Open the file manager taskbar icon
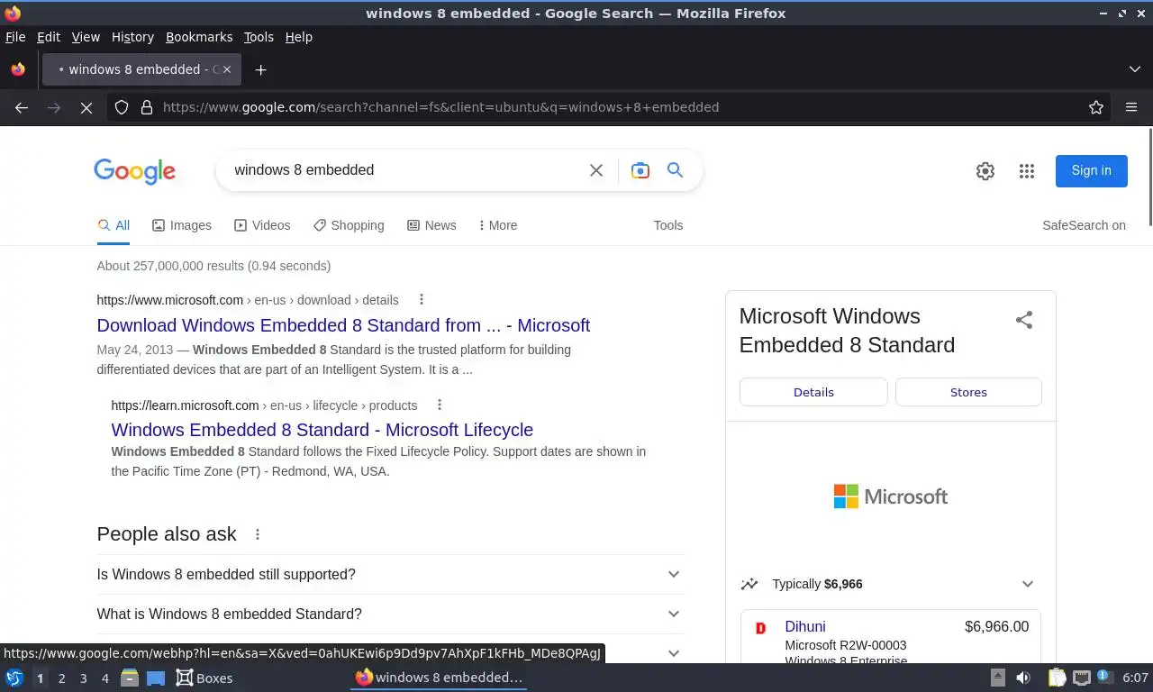The height and width of the screenshot is (692, 1153). (130, 678)
